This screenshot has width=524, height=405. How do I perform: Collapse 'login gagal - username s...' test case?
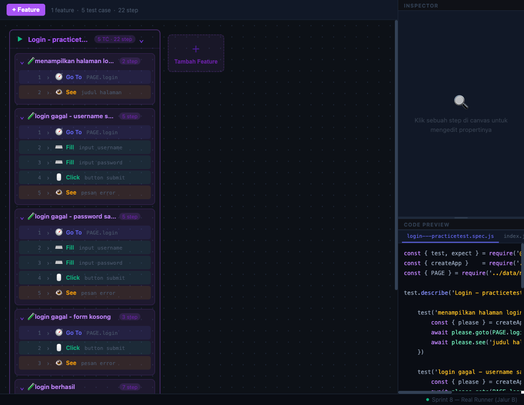point(22,118)
